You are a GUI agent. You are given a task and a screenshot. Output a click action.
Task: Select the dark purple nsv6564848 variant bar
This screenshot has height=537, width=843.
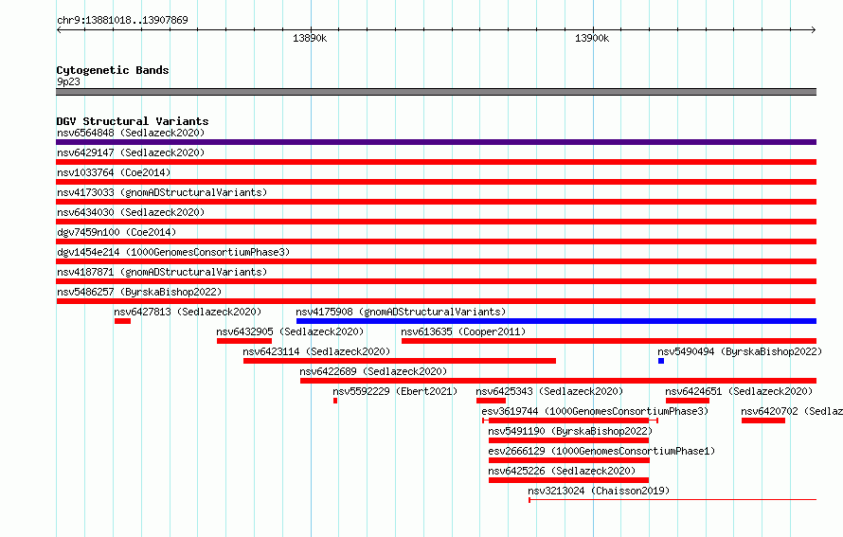point(436,142)
